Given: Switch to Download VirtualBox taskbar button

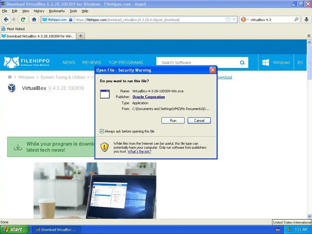Looking at the screenshot, I should coord(56,230).
